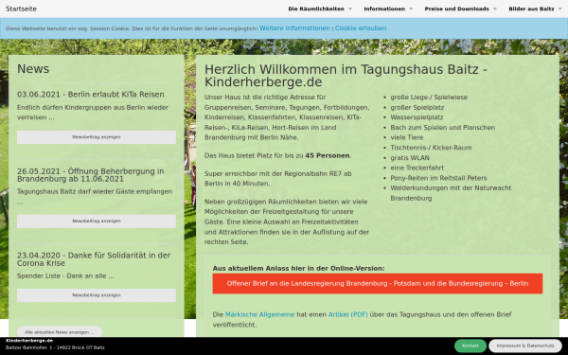Click the Herzlich Willkommen page heading
The width and height of the screenshot is (568, 355).
click(x=346, y=76)
